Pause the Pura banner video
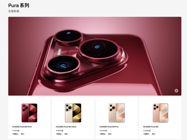 [x=176, y=91]
